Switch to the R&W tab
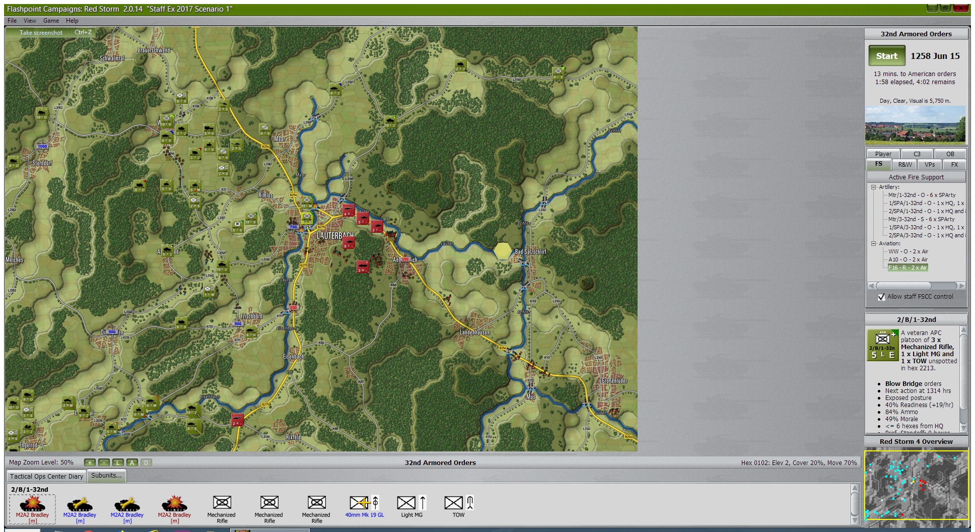 [x=904, y=165]
